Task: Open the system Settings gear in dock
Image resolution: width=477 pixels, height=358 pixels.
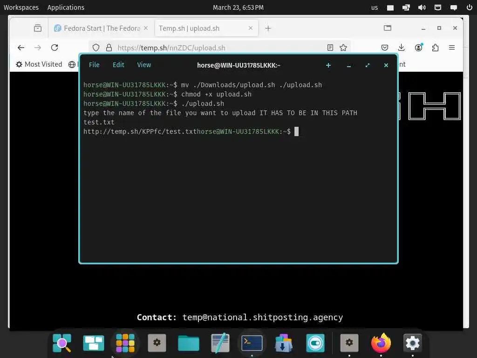Action: tap(413, 343)
